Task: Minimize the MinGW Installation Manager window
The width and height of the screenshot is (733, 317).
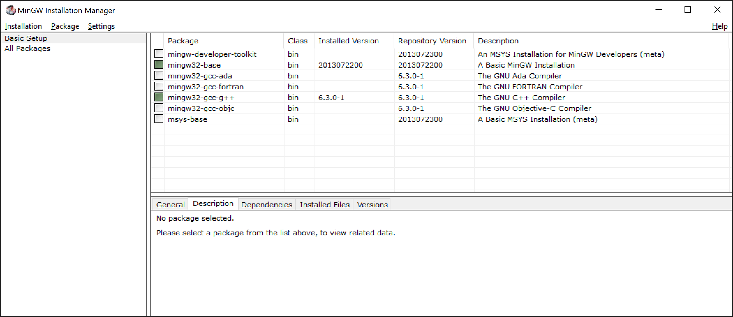Action: [x=659, y=10]
